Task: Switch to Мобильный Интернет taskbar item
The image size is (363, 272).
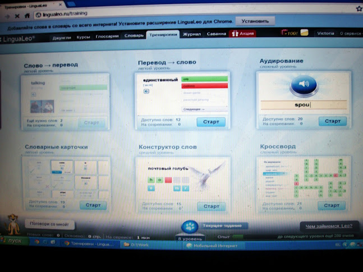Action: (x=214, y=246)
